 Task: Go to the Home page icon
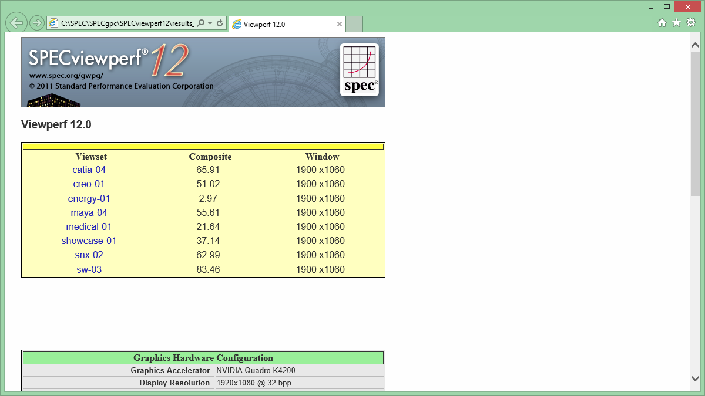[662, 23]
